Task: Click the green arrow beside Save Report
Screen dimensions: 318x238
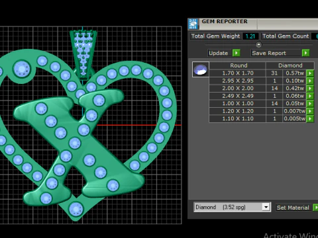Action: (x=305, y=53)
